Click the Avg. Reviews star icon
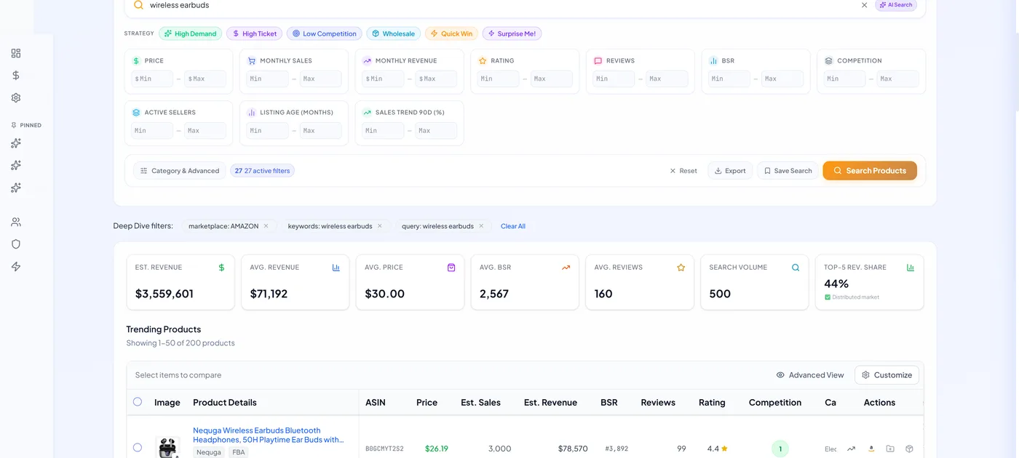The height and width of the screenshot is (458, 1019). click(681, 268)
